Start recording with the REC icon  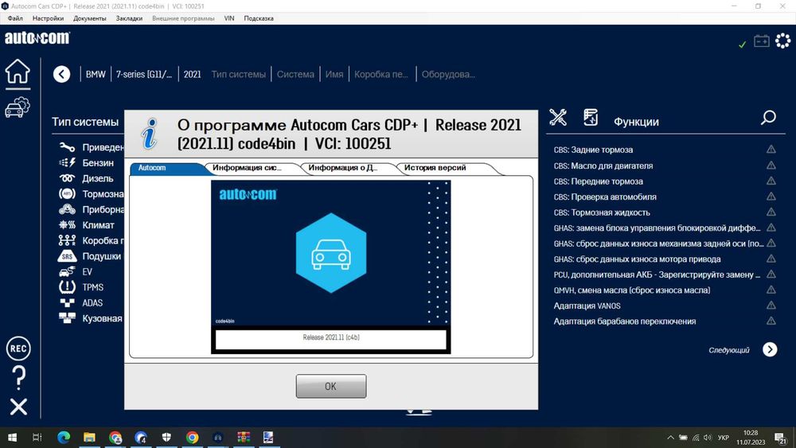click(18, 349)
